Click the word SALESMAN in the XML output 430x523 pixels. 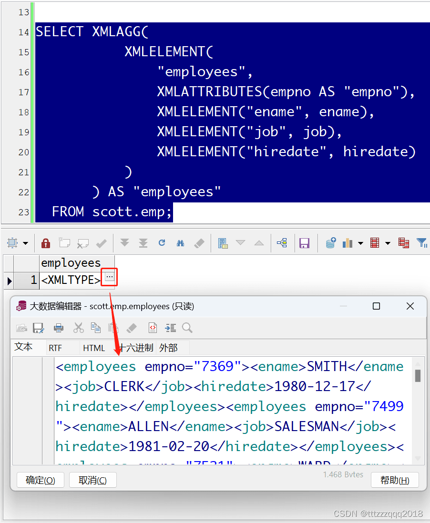307,427
